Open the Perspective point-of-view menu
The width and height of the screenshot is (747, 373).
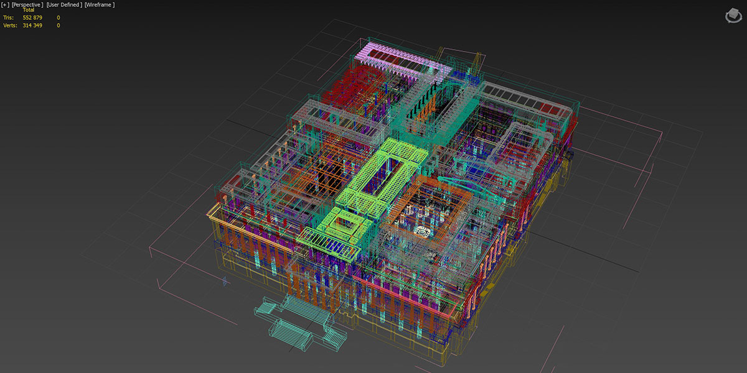[x=26, y=5]
